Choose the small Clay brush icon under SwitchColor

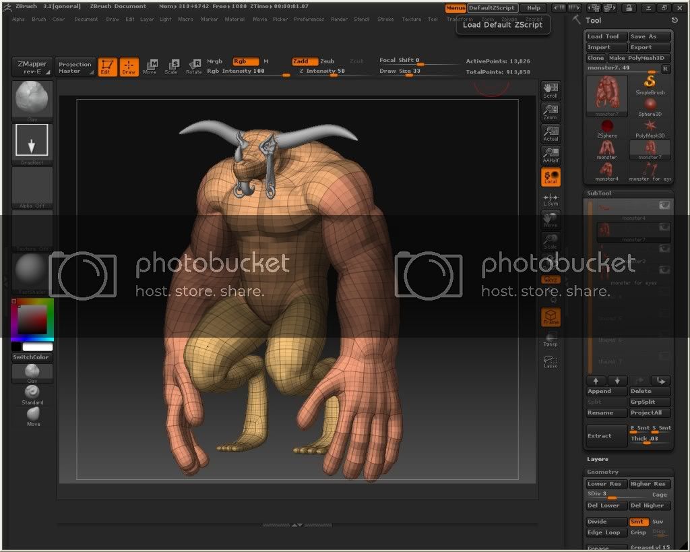32,373
